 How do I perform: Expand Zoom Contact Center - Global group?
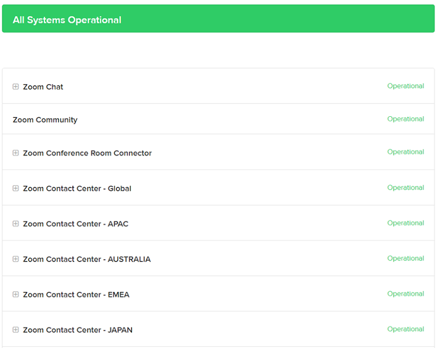point(16,189)
